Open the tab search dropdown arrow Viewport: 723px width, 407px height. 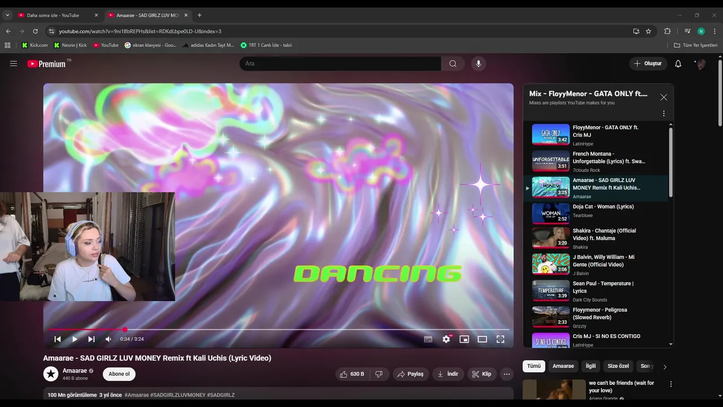click(x=7, y=15)
